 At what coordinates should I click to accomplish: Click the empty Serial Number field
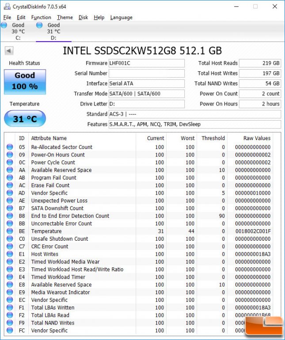click(147, 73)
